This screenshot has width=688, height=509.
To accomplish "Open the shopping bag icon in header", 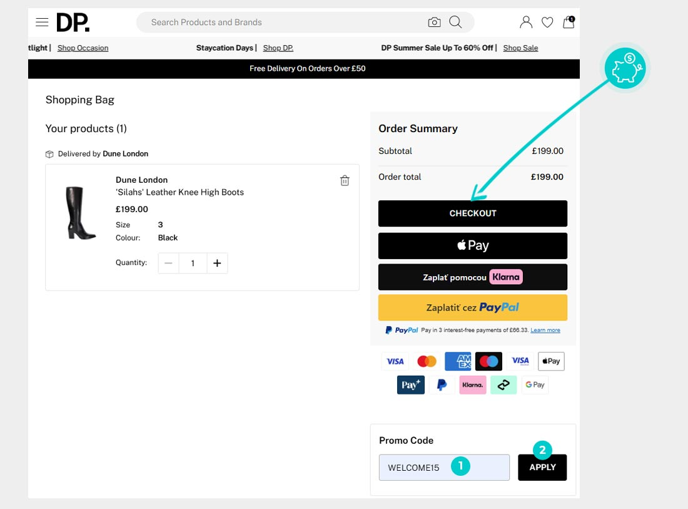I will (569, 22).
